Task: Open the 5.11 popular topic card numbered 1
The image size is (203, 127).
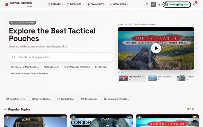Action: 36,121
